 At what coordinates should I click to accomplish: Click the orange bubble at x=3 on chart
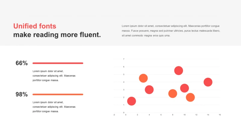(143, 78)
